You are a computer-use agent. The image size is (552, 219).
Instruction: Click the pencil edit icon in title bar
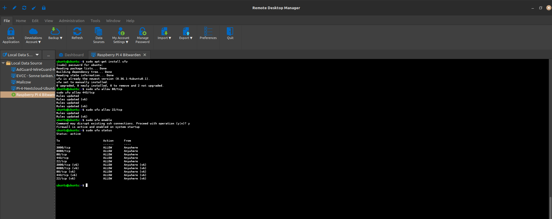pyautogui.click(x=14, y=8)
